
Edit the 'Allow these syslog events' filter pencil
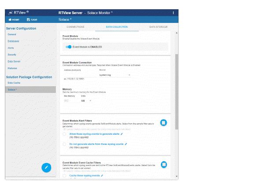point(122,133)
